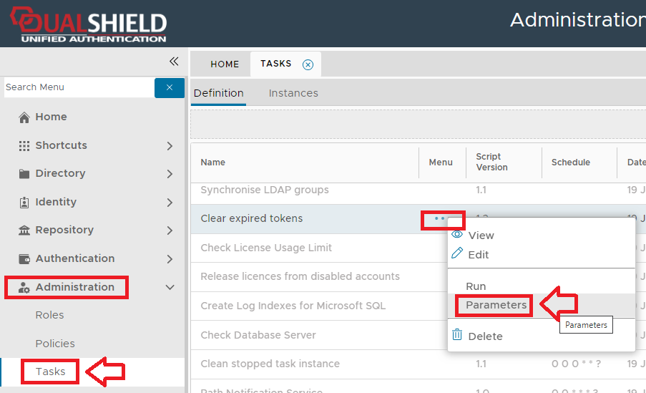
Task: Click the Shortcuts grid icon
Action: tap(24, 145)
